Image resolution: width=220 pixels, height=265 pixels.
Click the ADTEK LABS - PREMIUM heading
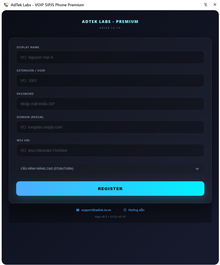[110, 22]
